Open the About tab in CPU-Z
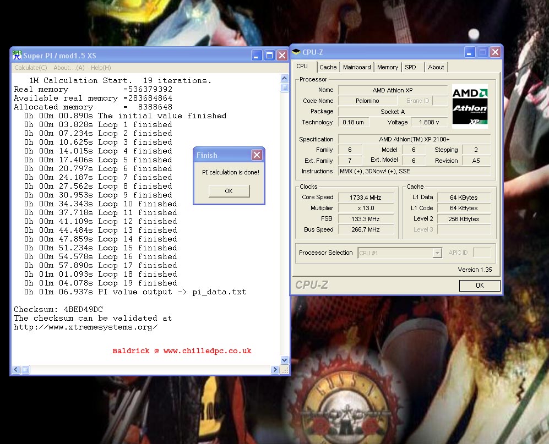The height and width of the screenshot is (444, 549). (x=436, y=67)
